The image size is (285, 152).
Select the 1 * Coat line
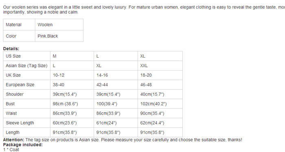point(11,150)
